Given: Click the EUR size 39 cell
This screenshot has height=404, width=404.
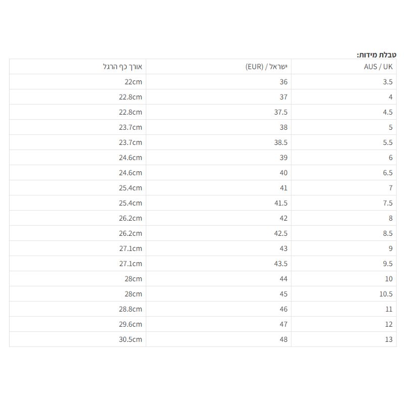Looking at the screenshot, I should [x=219, y=158].
